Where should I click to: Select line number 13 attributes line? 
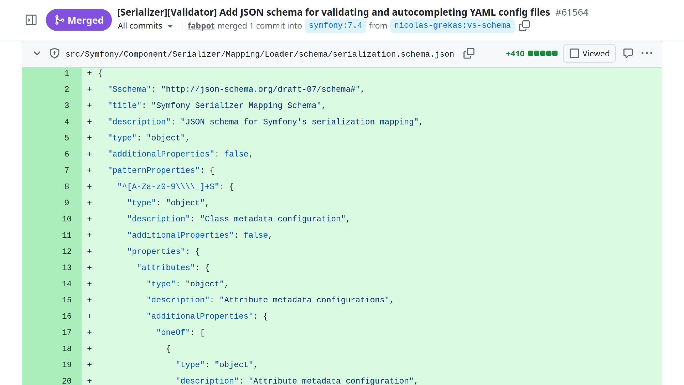pos(67,268)
